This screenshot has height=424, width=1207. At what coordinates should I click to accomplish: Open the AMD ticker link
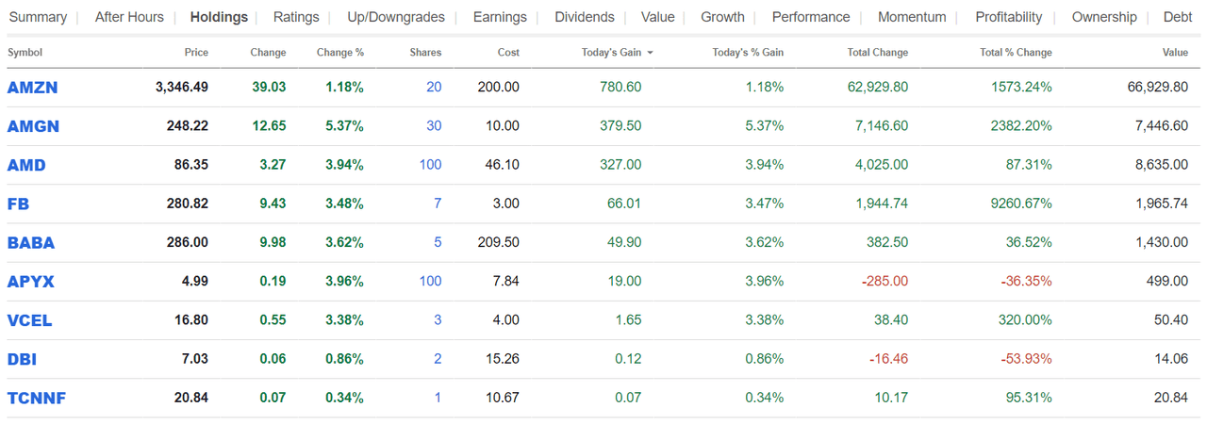(x=26, y=165)
